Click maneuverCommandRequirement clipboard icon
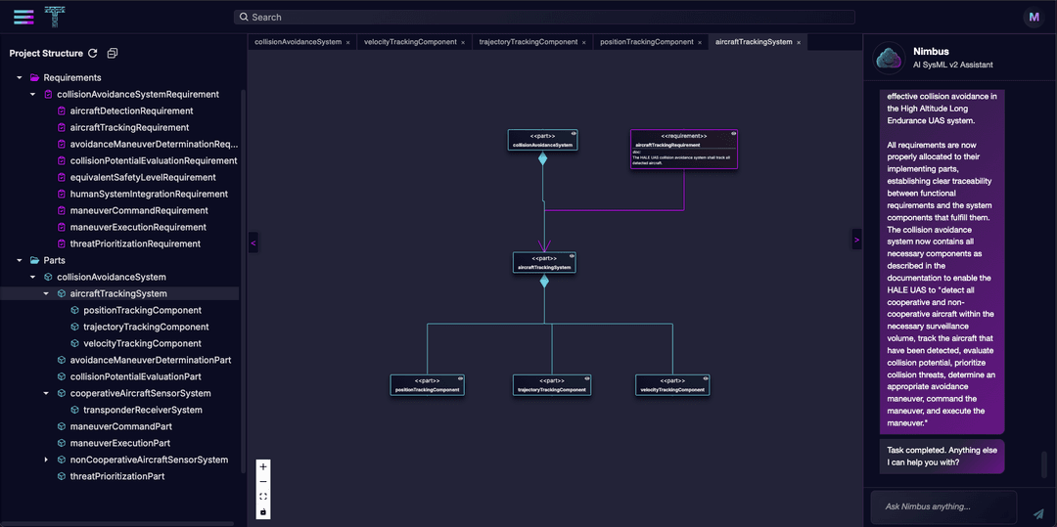 pyautogui.click(x=62, y=210)
